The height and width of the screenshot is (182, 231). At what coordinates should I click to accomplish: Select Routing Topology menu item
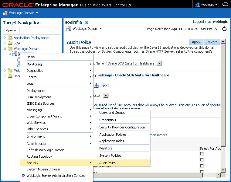(56, 156)
